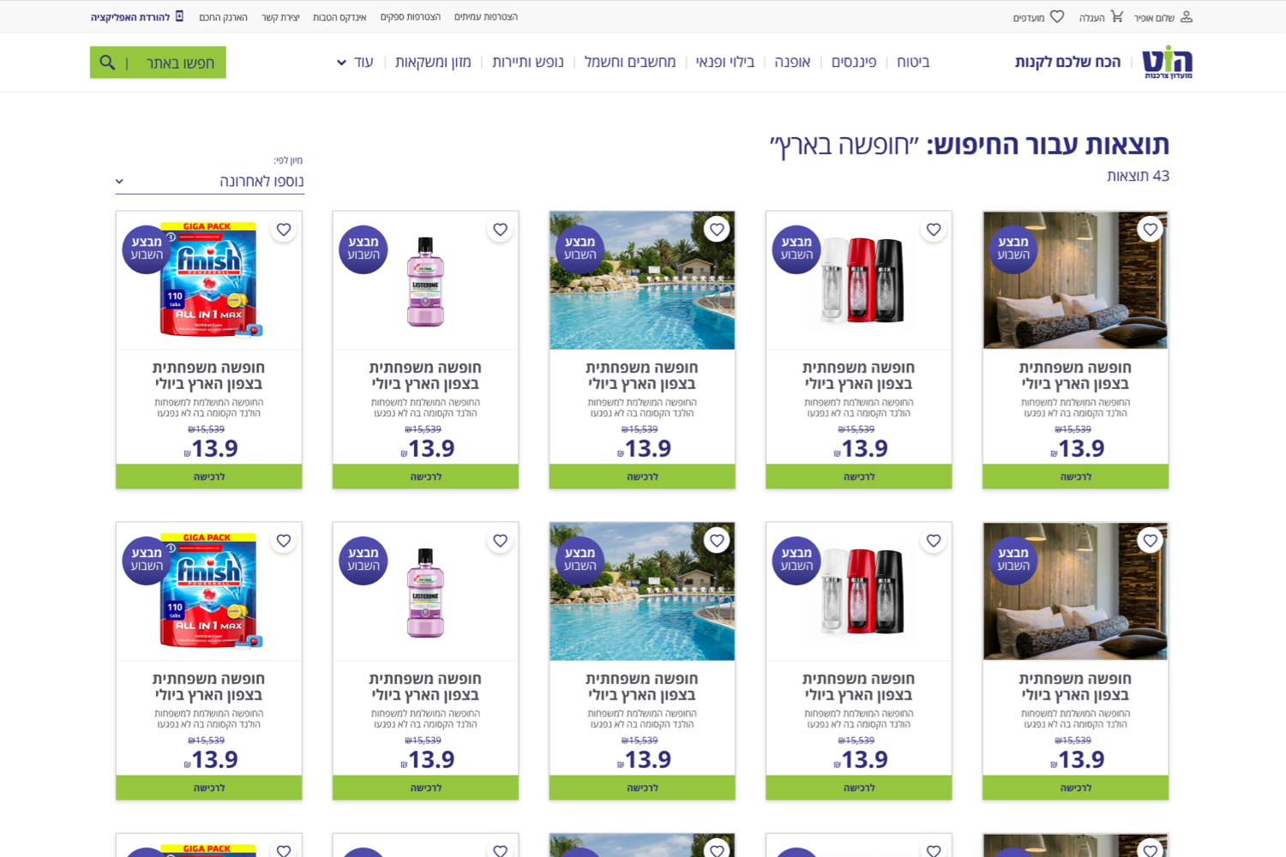1286x857 pixels.
Task: Click 'לרכישה' button under first-row Finish product
Action: tap(209, 476)
